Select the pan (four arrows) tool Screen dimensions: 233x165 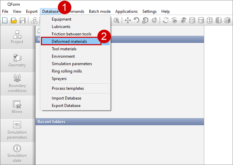pyautogui.click(x=128, y=20)
